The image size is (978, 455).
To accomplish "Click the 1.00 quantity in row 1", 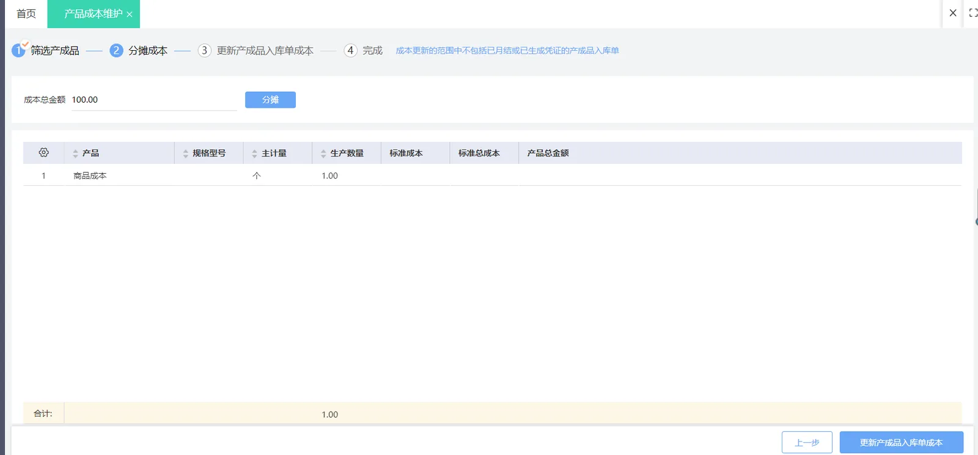I will [329, 176].
